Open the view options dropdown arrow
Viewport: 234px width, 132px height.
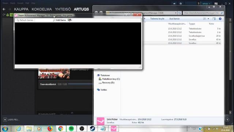click(208, 19)
